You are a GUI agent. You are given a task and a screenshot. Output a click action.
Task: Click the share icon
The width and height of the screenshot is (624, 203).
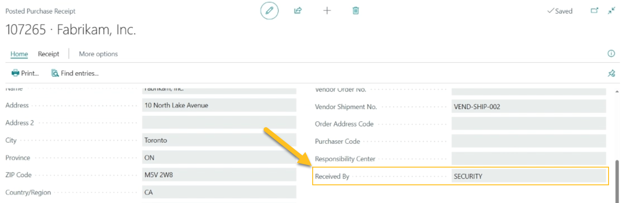(298, 10)
